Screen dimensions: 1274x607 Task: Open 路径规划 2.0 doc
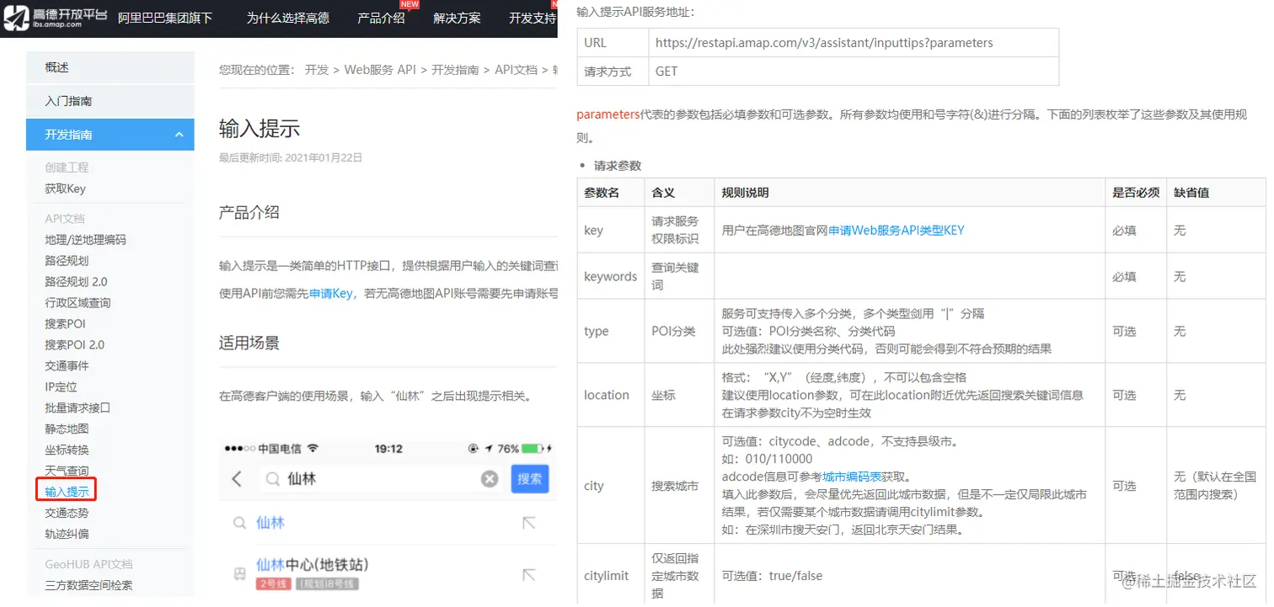76,281
